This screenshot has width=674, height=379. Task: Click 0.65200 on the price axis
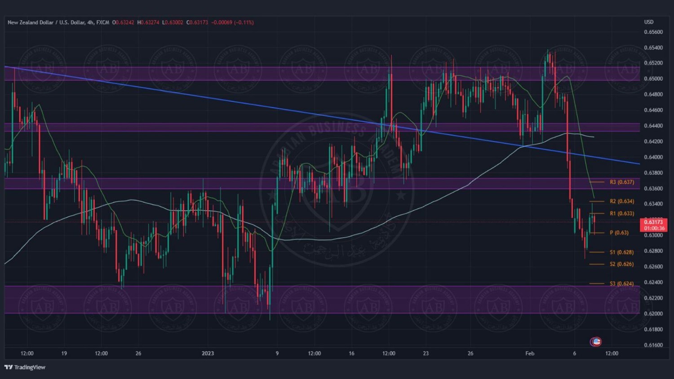[x=653, y=63]
